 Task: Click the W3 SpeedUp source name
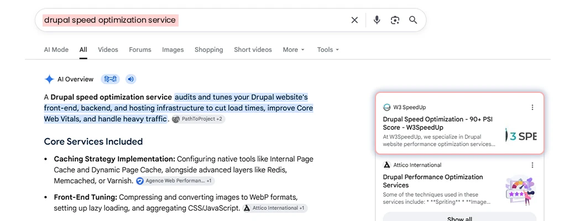pyautogui.click(x=410, y=107)
